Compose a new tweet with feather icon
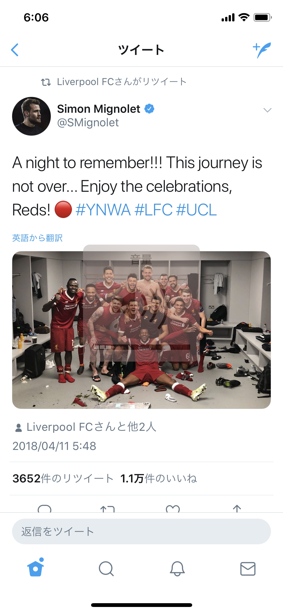Viewport: 283px width, 613px height. 262,50
